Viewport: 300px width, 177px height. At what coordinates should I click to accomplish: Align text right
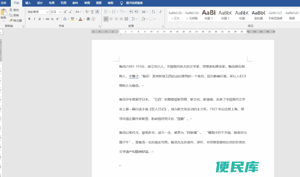tap(116, 19)
